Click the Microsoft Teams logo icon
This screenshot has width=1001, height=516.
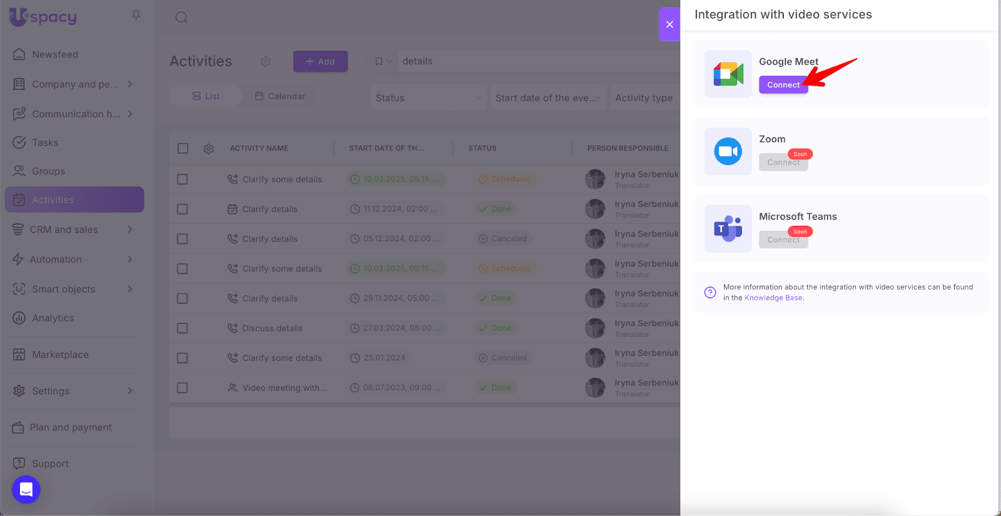(728, 229)
